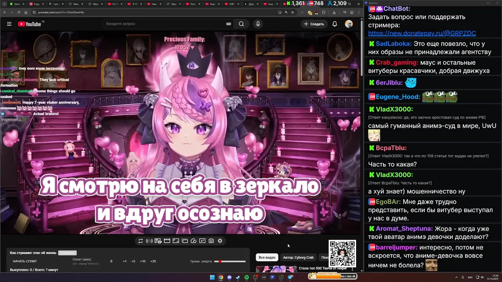This screenshot has width=502, height=282.
Task: Click the magnifier search button
Action: tap(242, 24)
